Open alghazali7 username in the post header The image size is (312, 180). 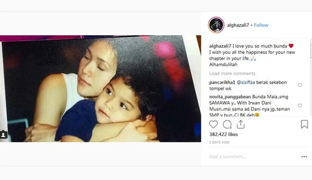238,25
